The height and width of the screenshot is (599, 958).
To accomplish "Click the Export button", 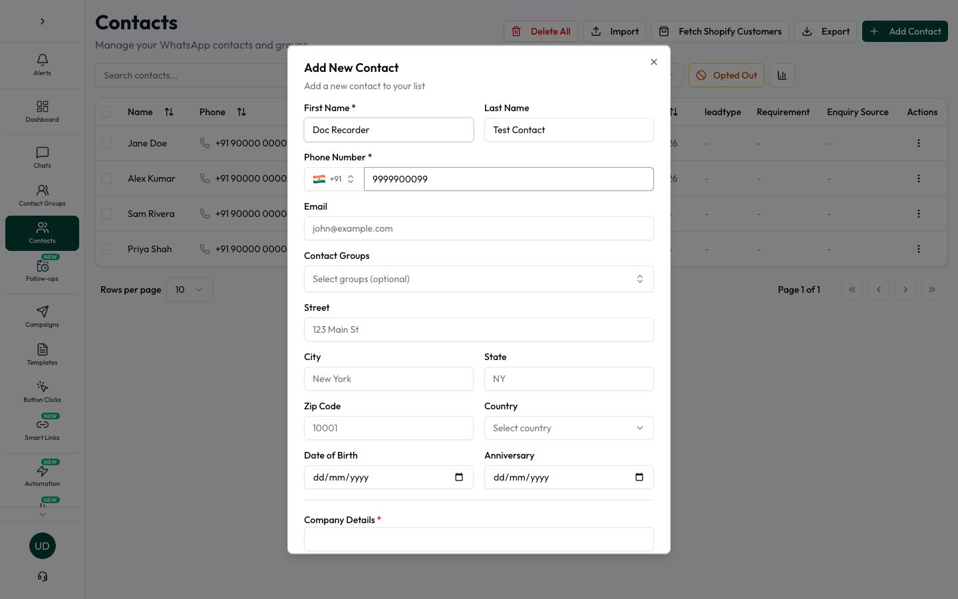I will tap(826, 31).
